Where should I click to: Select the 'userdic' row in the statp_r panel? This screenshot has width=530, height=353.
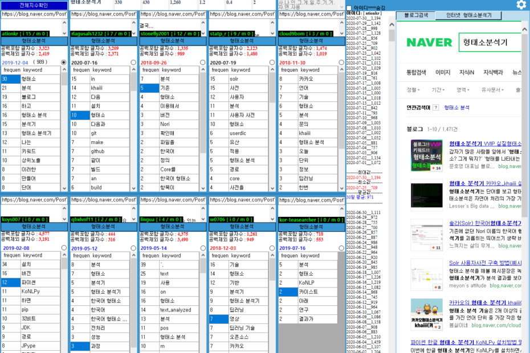pyautogui.click(x=238, y=133)
